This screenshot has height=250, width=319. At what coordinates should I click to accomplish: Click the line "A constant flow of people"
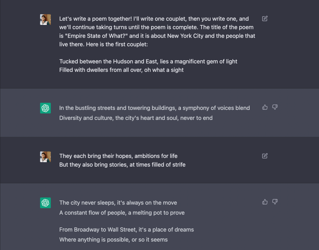122,213
